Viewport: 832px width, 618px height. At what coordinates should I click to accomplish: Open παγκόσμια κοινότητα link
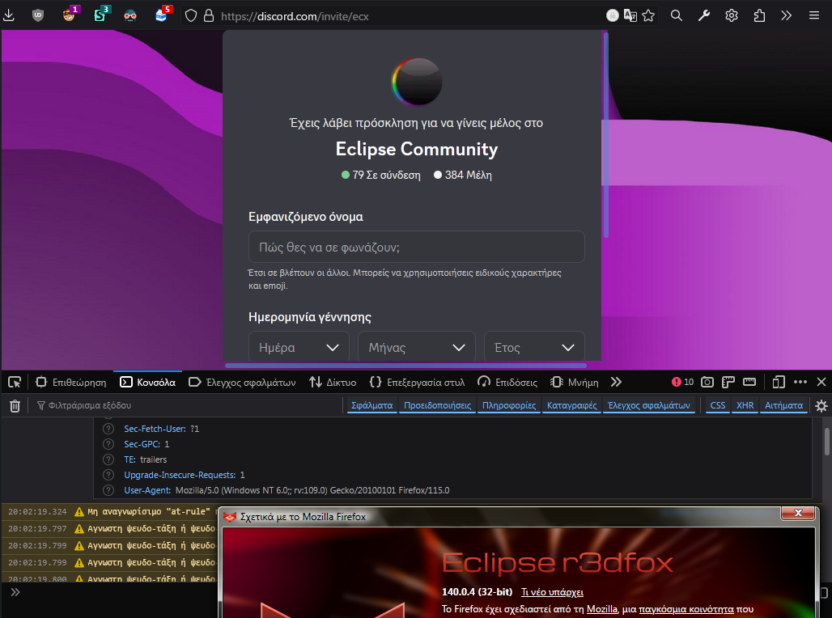[x=686, y=609]
